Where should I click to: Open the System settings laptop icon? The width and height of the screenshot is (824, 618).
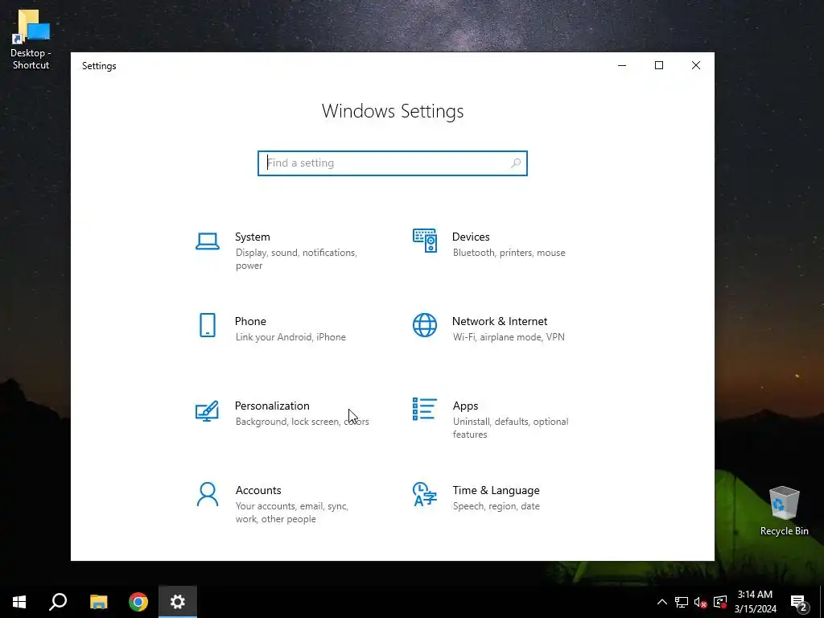point(208,241)
